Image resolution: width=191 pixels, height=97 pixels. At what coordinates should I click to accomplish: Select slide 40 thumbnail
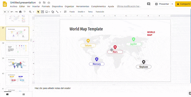[17, 79]
